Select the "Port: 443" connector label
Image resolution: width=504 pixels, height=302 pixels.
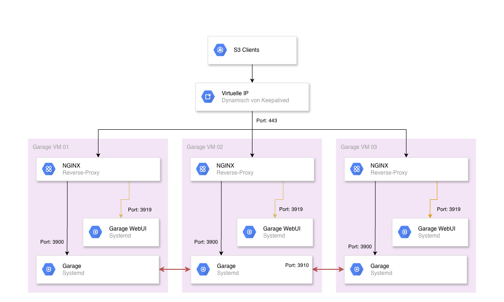click(x=266, y=120)
